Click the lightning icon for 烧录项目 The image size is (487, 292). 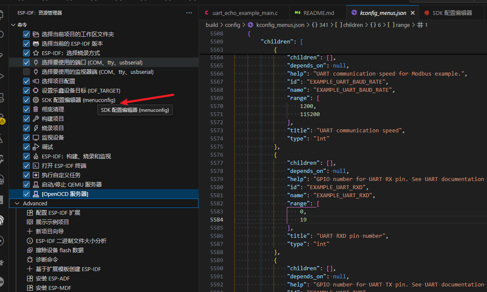[36, 128]
